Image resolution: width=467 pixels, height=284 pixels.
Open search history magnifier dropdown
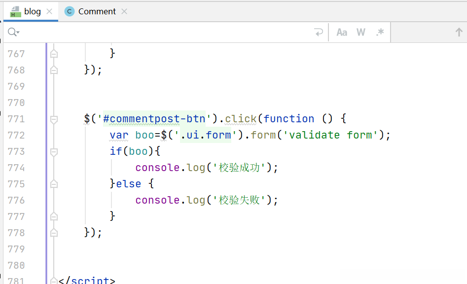coord(14,32)
